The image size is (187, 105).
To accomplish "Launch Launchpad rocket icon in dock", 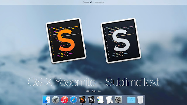I will (56, 100).
